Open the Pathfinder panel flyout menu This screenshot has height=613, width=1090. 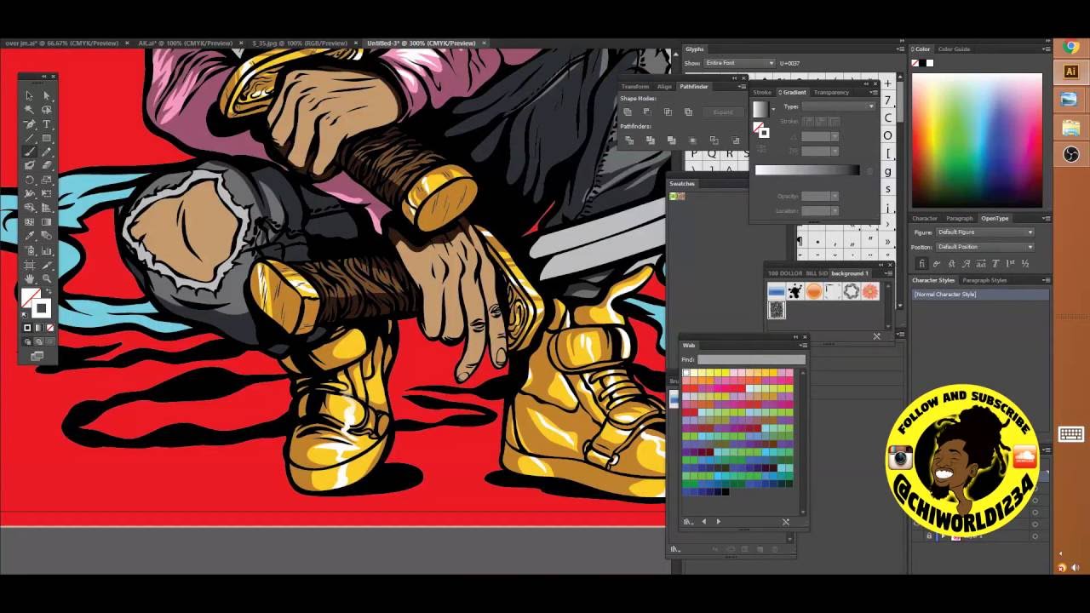click(x=742, y=87)
